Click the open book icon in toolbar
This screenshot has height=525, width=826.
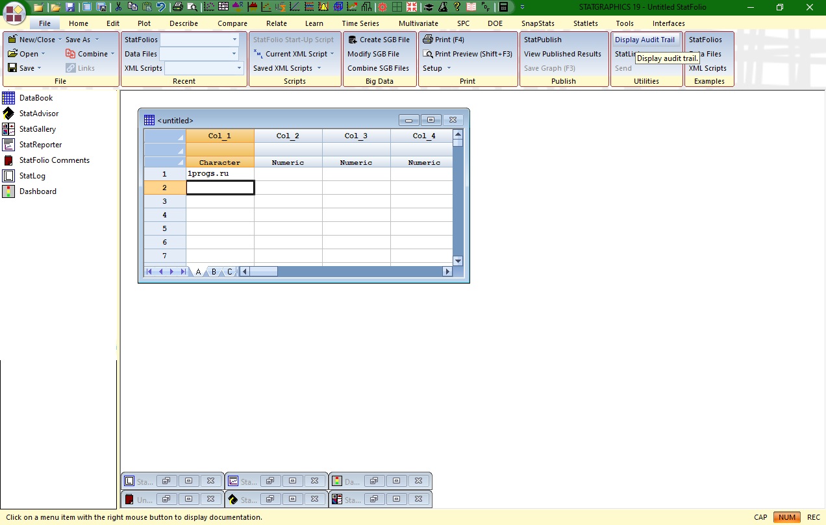[x=471, y=7]
